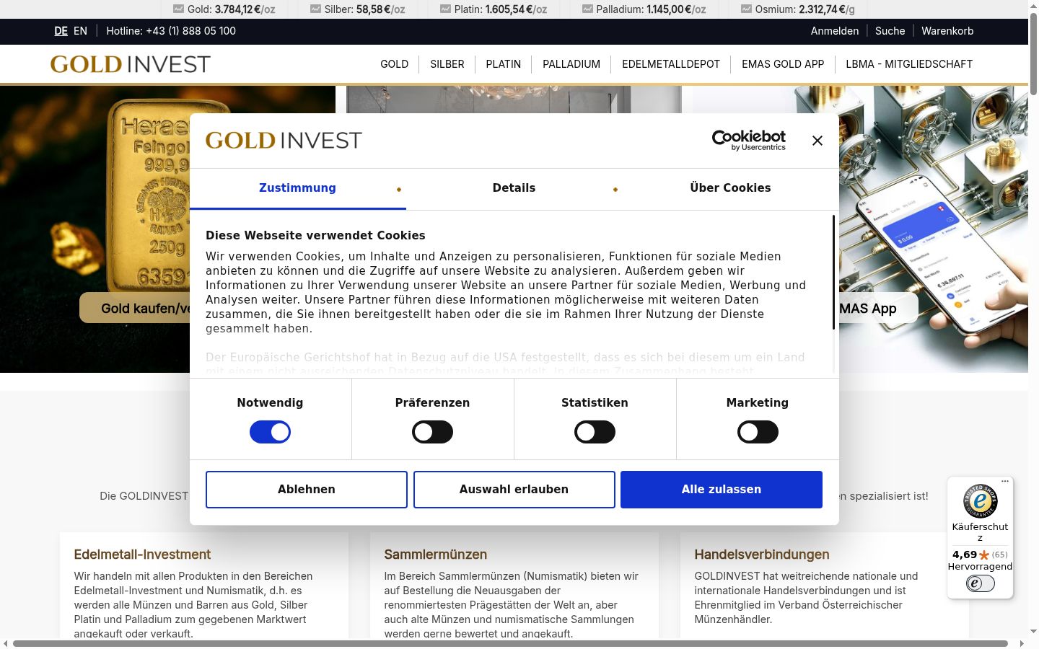Image resolution: width=1039 pixels, height=649 pixels.
Task: Click the Platin price 1.605,54 €/oz
Action: (517, 9)
